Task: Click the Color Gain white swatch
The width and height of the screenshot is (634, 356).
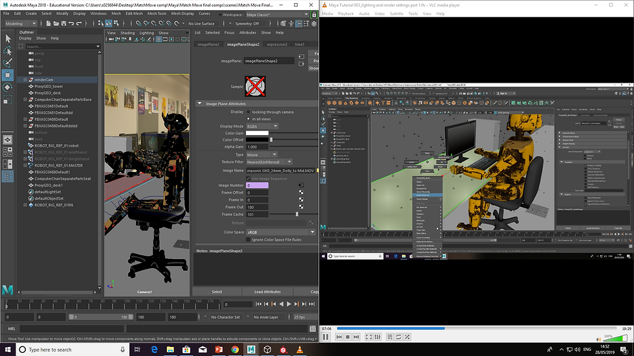Action: tap(257, 133)
